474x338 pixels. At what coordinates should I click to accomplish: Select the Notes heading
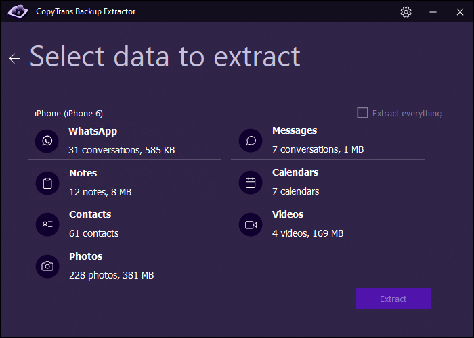click(x=83, y=173)
